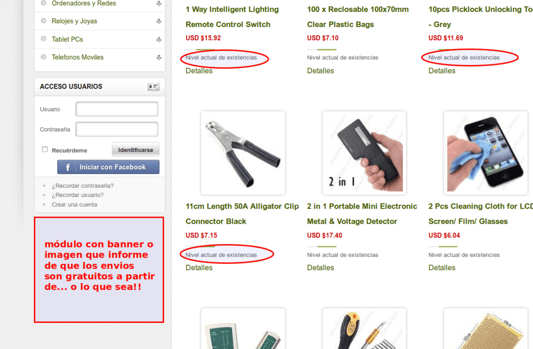The image size is (533, 349).
Task: Expand Telefonos Moviles plus icon
Action: coord(159,58)
